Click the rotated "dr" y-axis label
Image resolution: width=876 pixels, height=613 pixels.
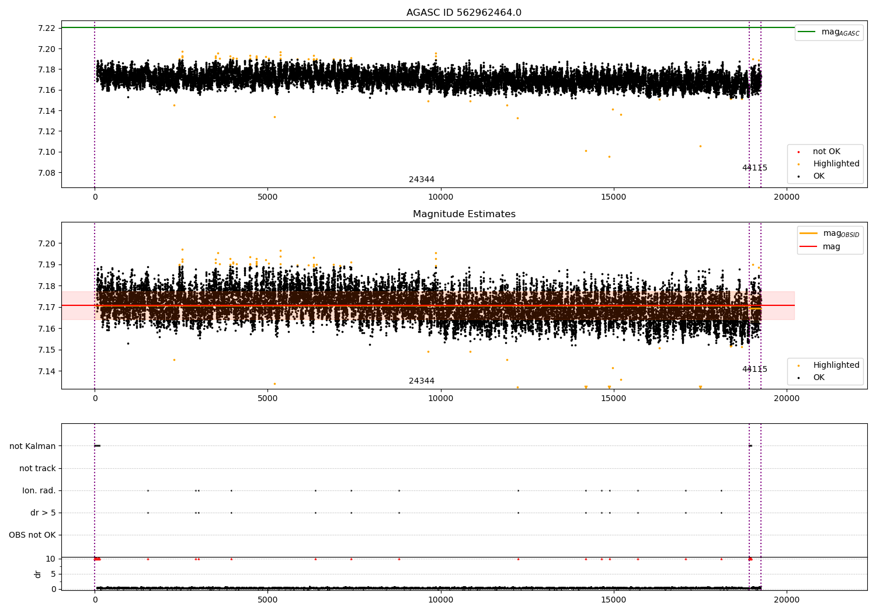coord(38,574)
